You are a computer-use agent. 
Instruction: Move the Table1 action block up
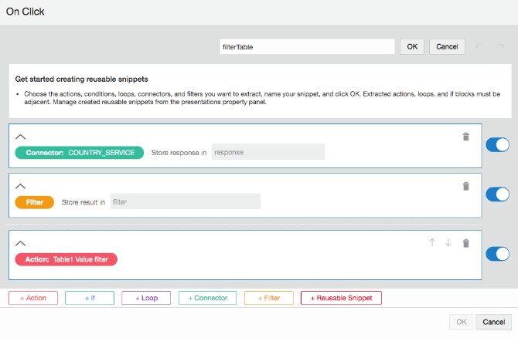click(433, 243)
